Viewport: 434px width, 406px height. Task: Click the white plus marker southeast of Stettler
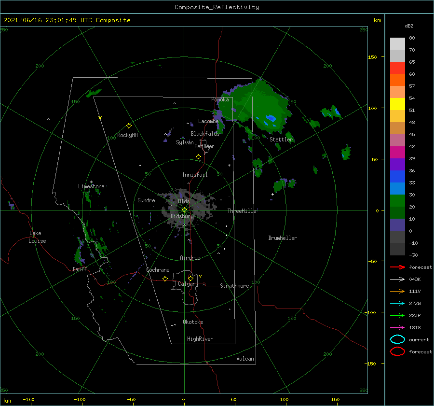pos(272,194)
